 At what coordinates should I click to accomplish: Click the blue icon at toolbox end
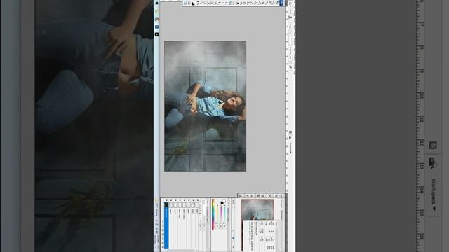coord(281,3)
